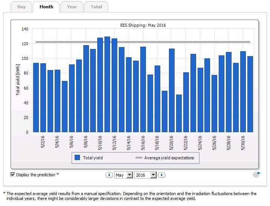Click the 100 value on y-axis
270x206 pixels.
coord(25,58)
